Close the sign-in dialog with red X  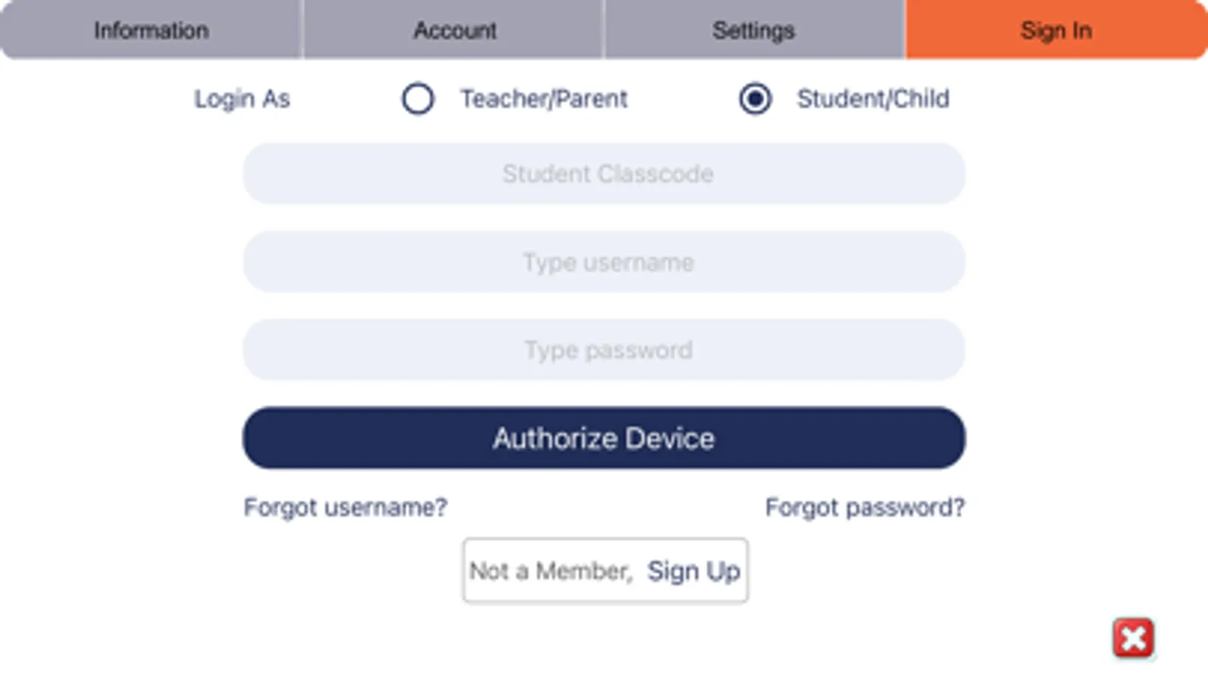coord(1132,638)
